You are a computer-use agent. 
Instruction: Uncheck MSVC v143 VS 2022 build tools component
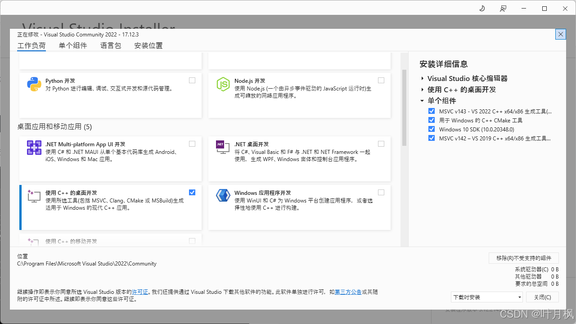pyautogui.click(x=432, y=111)
